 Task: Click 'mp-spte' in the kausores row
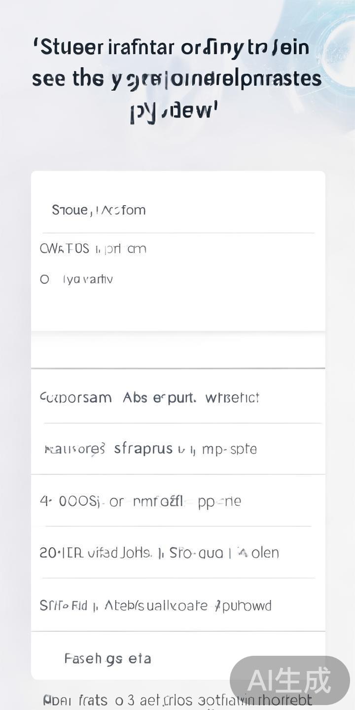pyautogui.click(x=230, y=449)
